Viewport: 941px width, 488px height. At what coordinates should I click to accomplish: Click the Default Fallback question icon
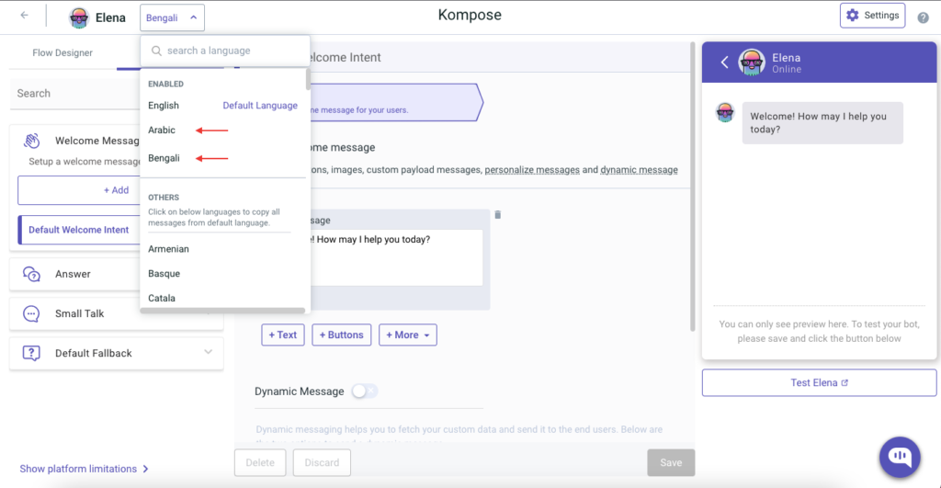(x=31, y=354)
